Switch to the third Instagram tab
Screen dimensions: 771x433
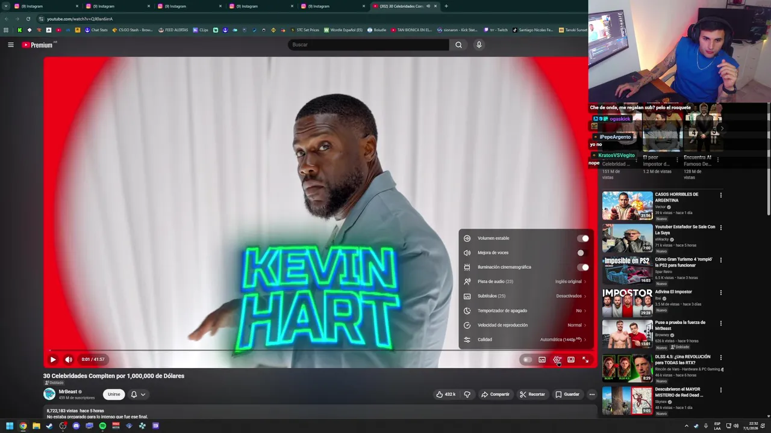point(189,6)
